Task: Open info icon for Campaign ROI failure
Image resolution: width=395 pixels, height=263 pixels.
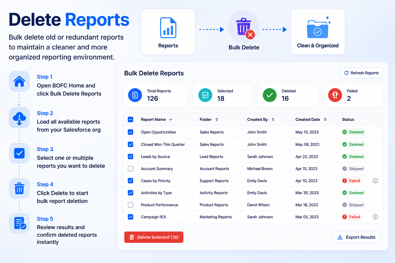Action: (x=375, y=217)
